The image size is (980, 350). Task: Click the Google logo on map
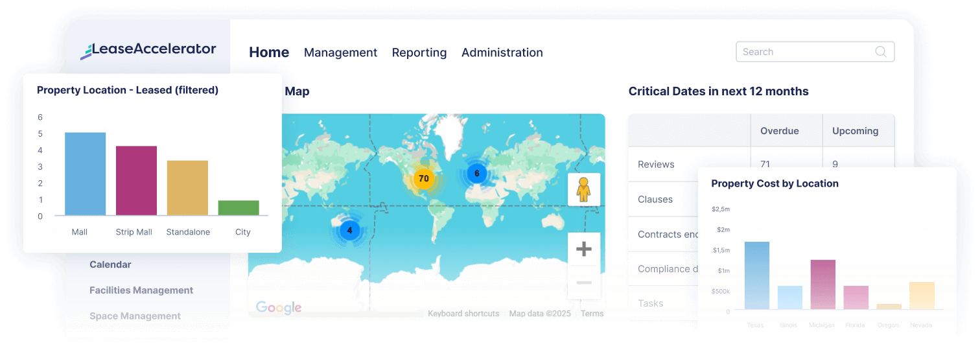tap(279, 308)
